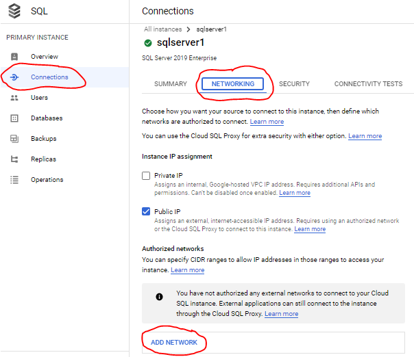Click the sqlserver1 instance title

tap(180, 42)
